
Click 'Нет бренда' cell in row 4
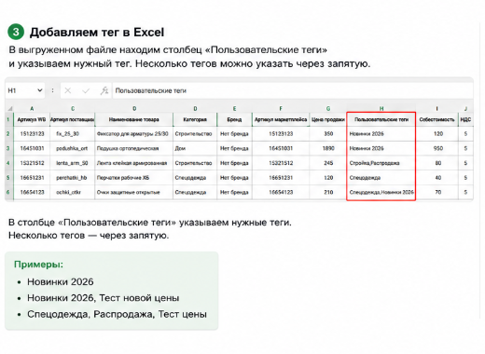click(x=234, y=163)
